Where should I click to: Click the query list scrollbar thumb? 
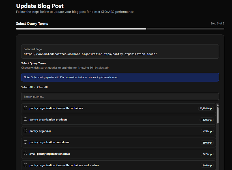click(x=218, y=115)
